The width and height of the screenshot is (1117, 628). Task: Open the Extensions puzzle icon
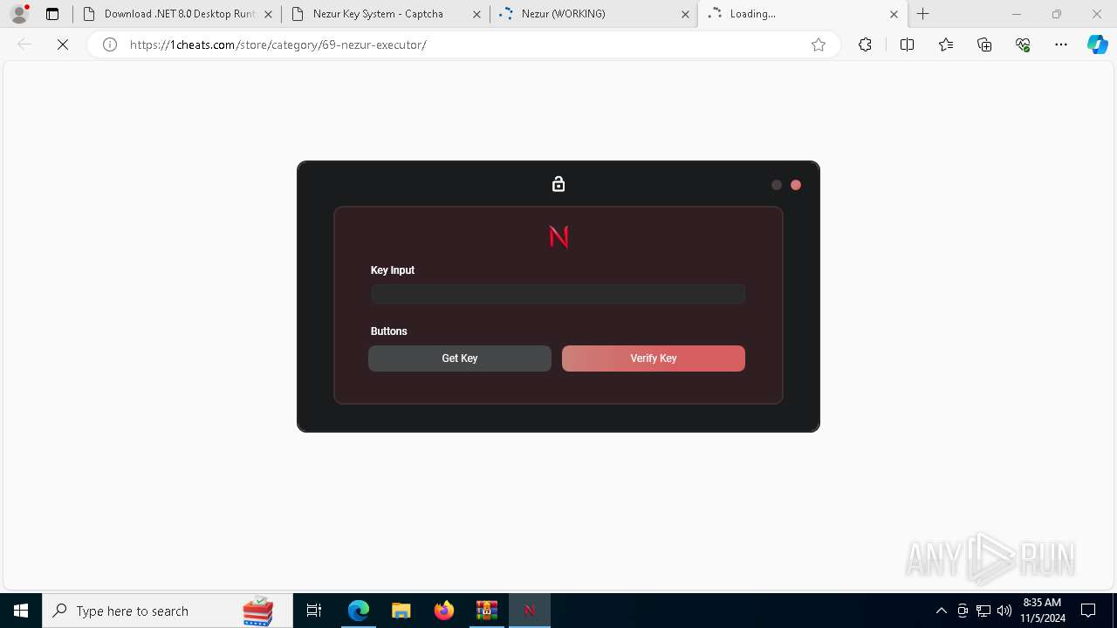pyautogui.click(x=865, y=44)
